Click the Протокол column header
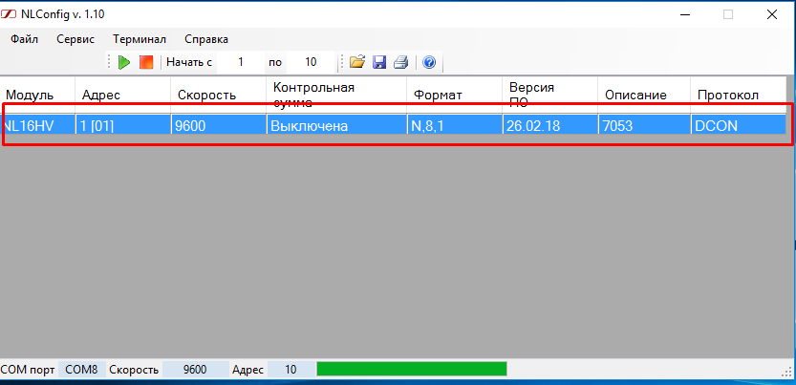This screenshot has width=796, height=385. [738, 95]
